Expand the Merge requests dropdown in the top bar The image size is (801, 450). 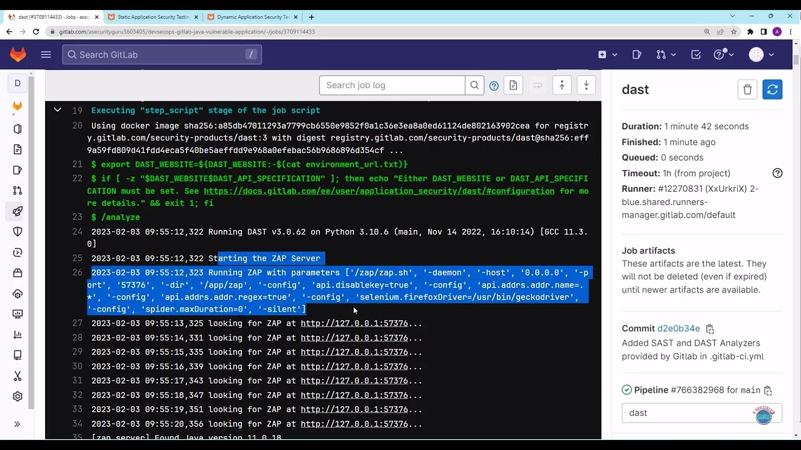[x=666, y=55]
